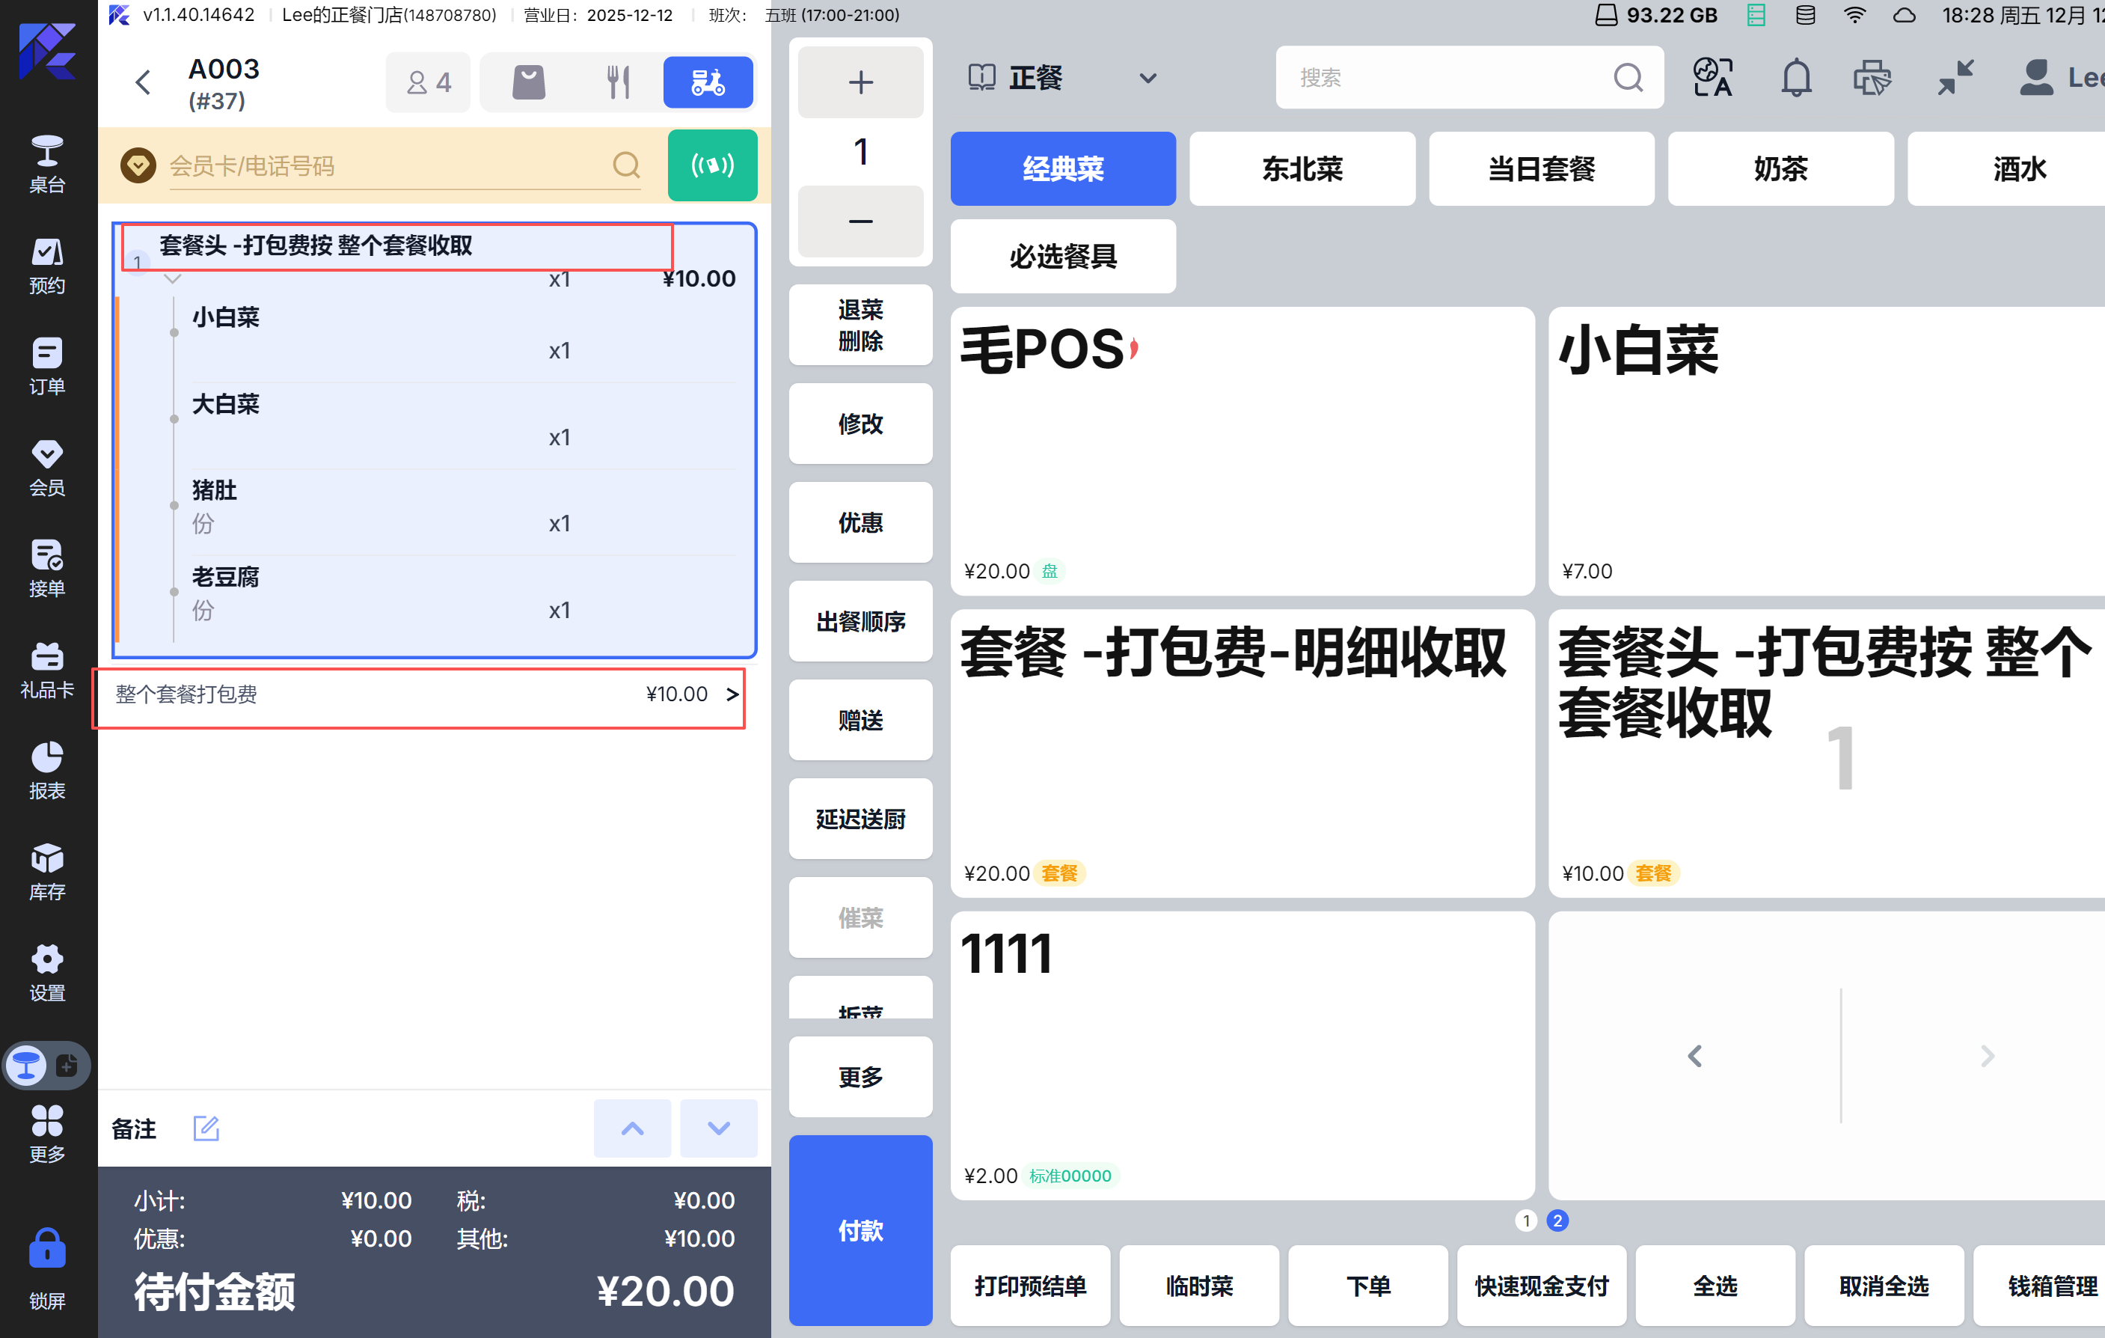The image size is (2105, 1338).
Task: Select delivery scooter order mode
Action: pos(707,82)
